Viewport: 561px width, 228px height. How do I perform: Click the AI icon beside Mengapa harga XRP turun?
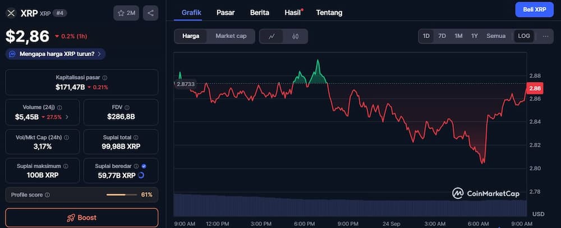click(x=12, y=54)
